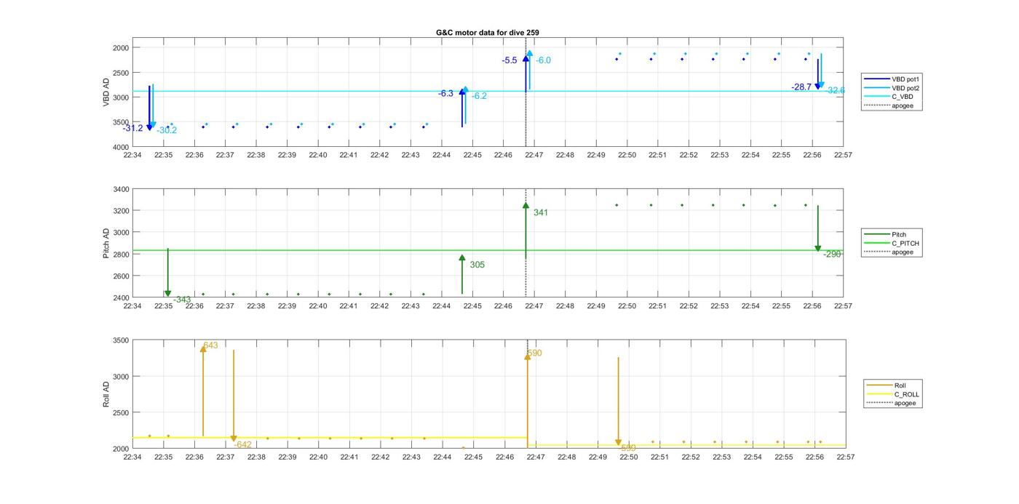
Task: Click the '-290' pitch arrow label
Action: point(833,255)
